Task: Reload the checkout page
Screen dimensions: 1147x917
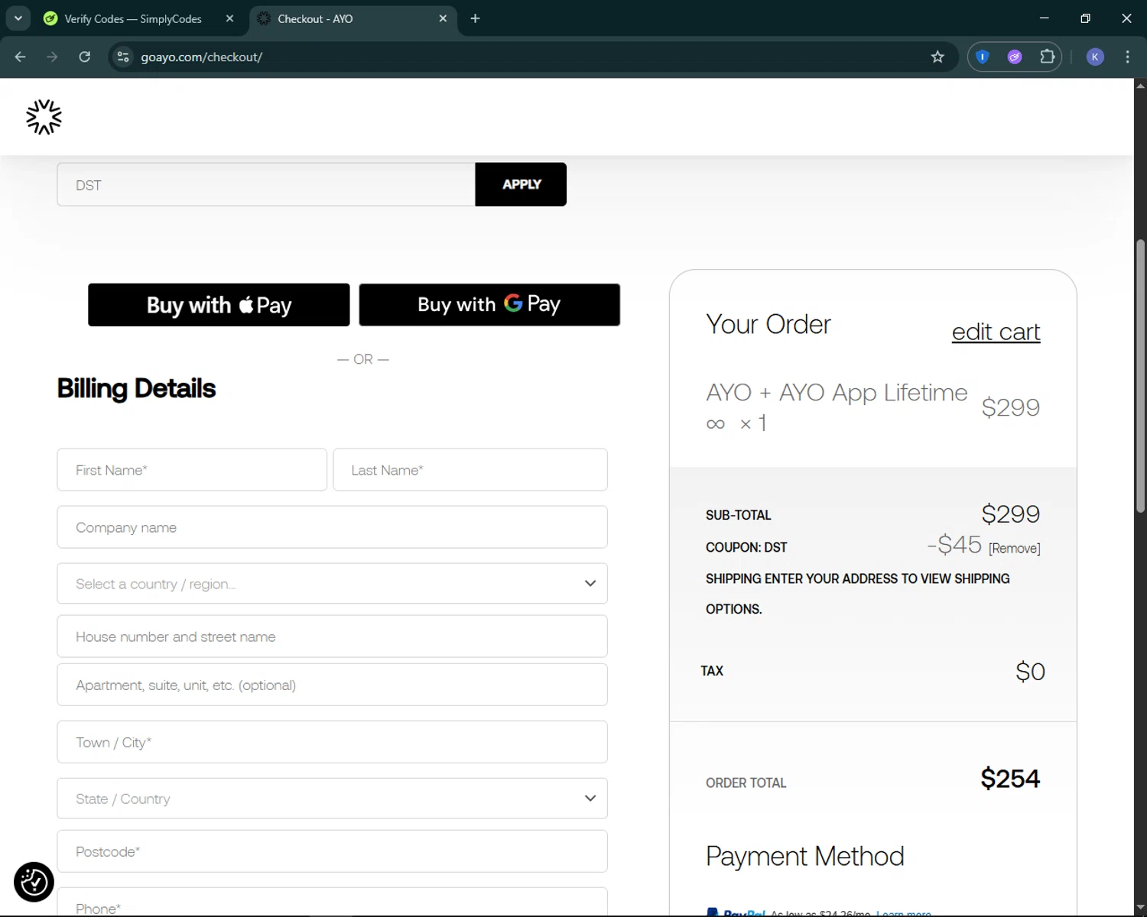Action: (85, 57)
